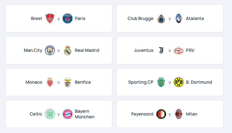
Task: Select the Club Brugge crest icon
Action: tap(161, 18)
